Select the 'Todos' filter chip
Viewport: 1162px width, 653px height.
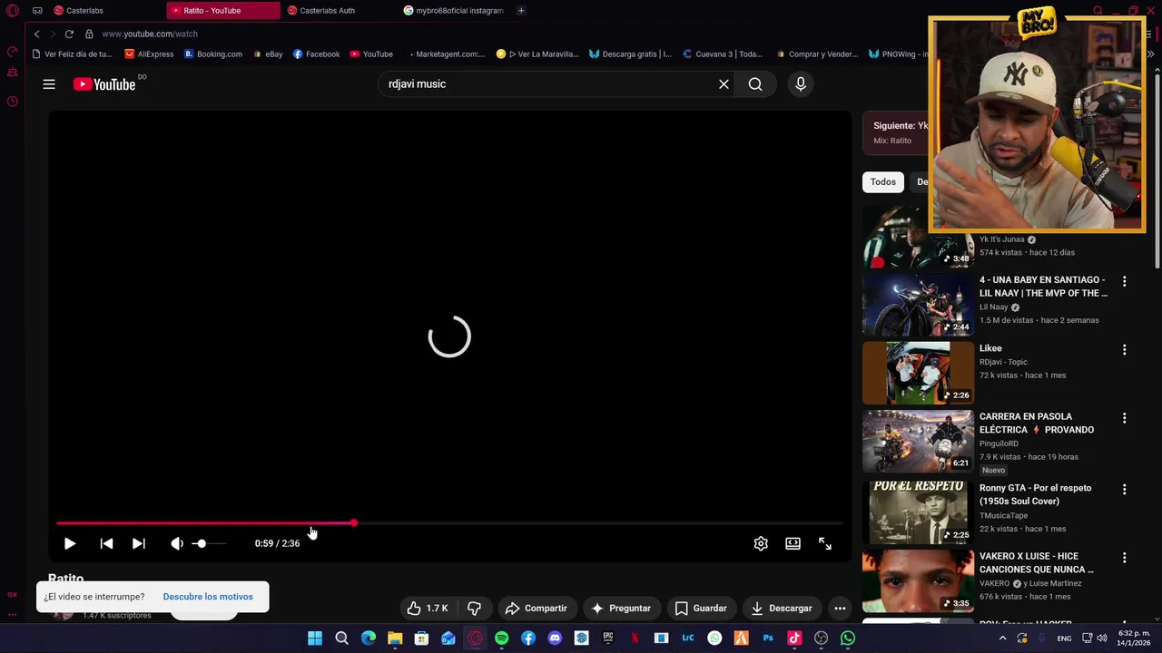click(x=882, y=182)
